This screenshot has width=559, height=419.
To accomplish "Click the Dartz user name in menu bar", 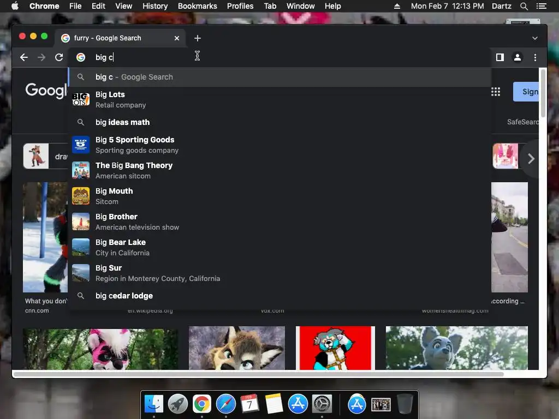I will click(501, 6).
